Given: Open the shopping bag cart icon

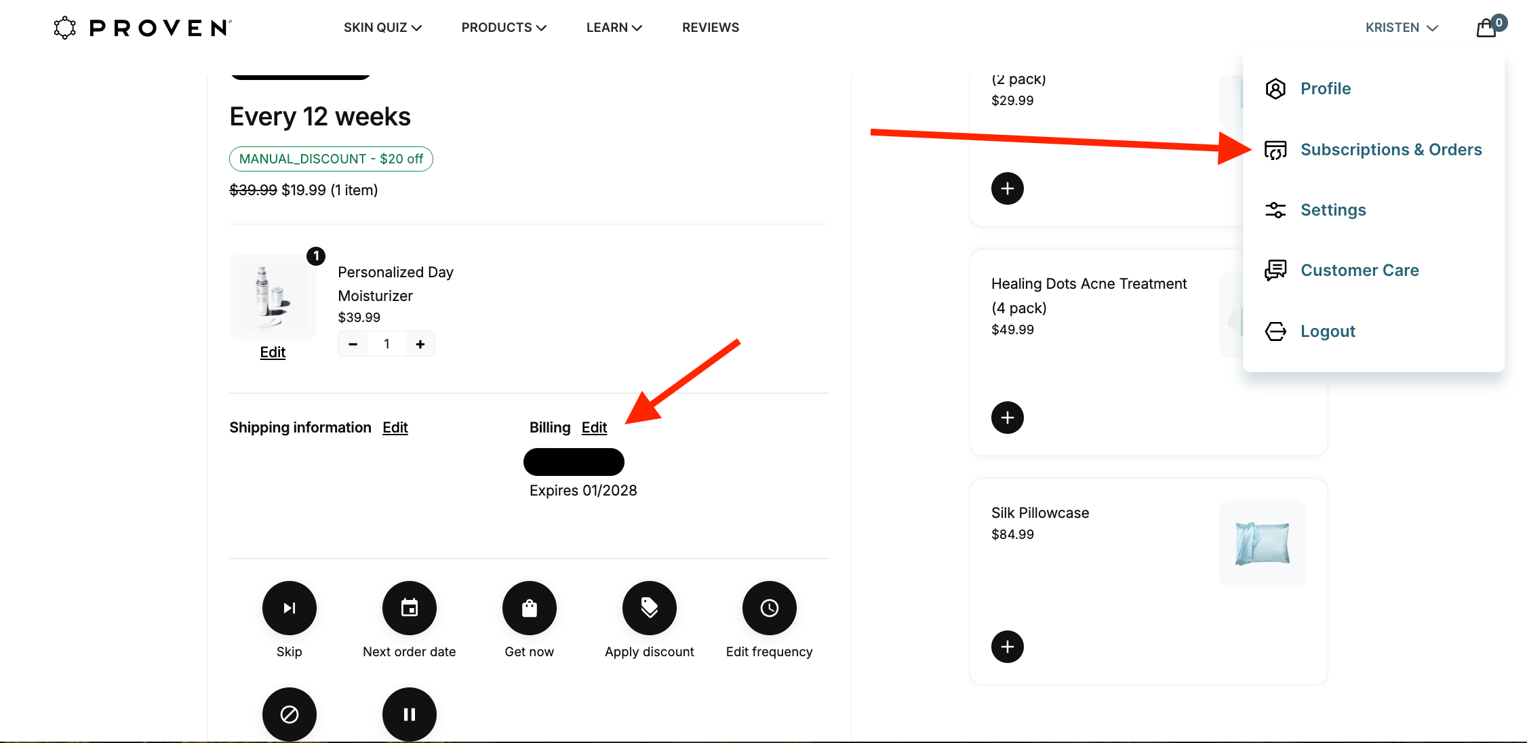Looking at the screenshot, I should tap(1486, 28).
